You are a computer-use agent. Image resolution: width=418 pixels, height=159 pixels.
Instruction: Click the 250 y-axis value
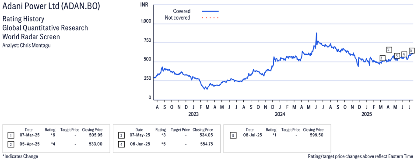pos(148,78)
